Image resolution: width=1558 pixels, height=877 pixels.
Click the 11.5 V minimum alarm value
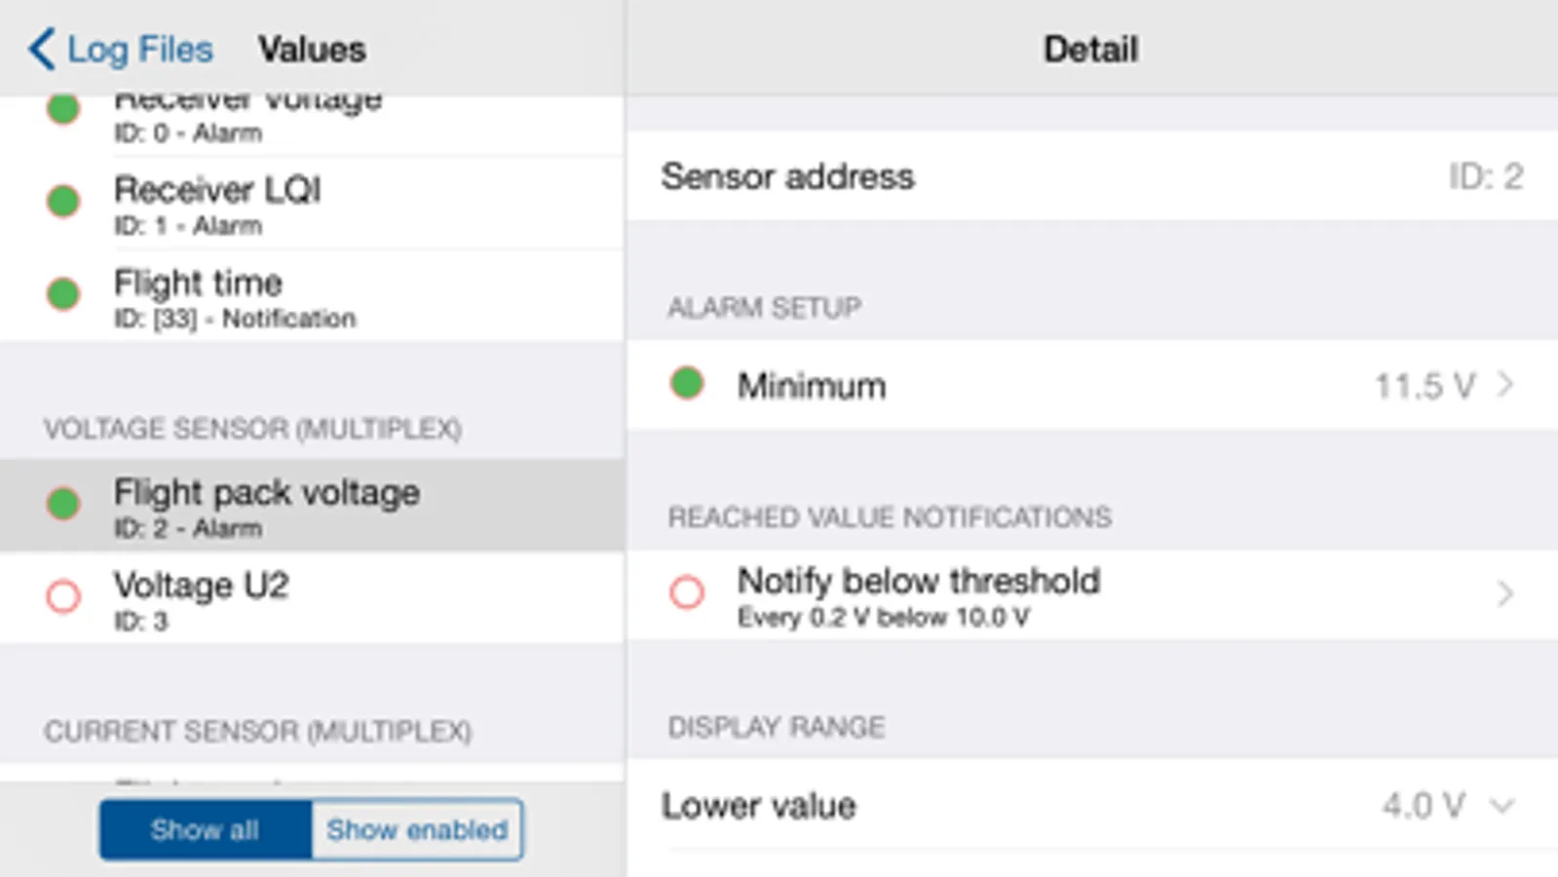(1424, 386)
